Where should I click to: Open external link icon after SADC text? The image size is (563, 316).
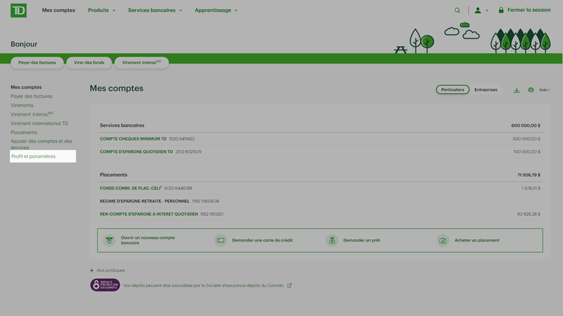pyautogui.click(x=289, y=285)
